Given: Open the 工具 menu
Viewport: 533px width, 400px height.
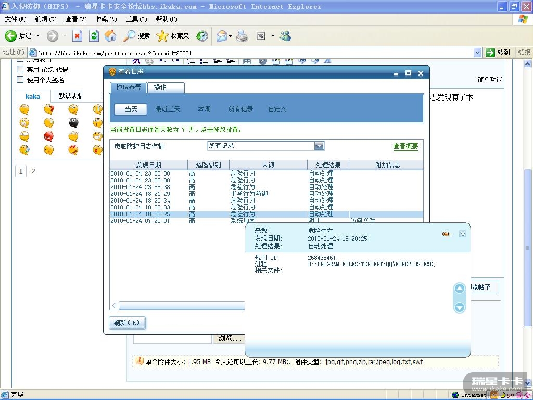Looking at the screenshot, I should point(136,19).
